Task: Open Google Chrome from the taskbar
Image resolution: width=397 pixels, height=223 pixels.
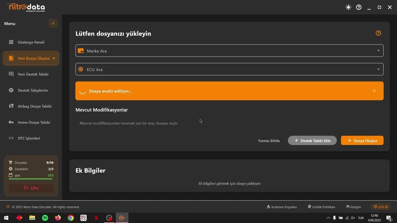Action: click(x=71, y=218)
